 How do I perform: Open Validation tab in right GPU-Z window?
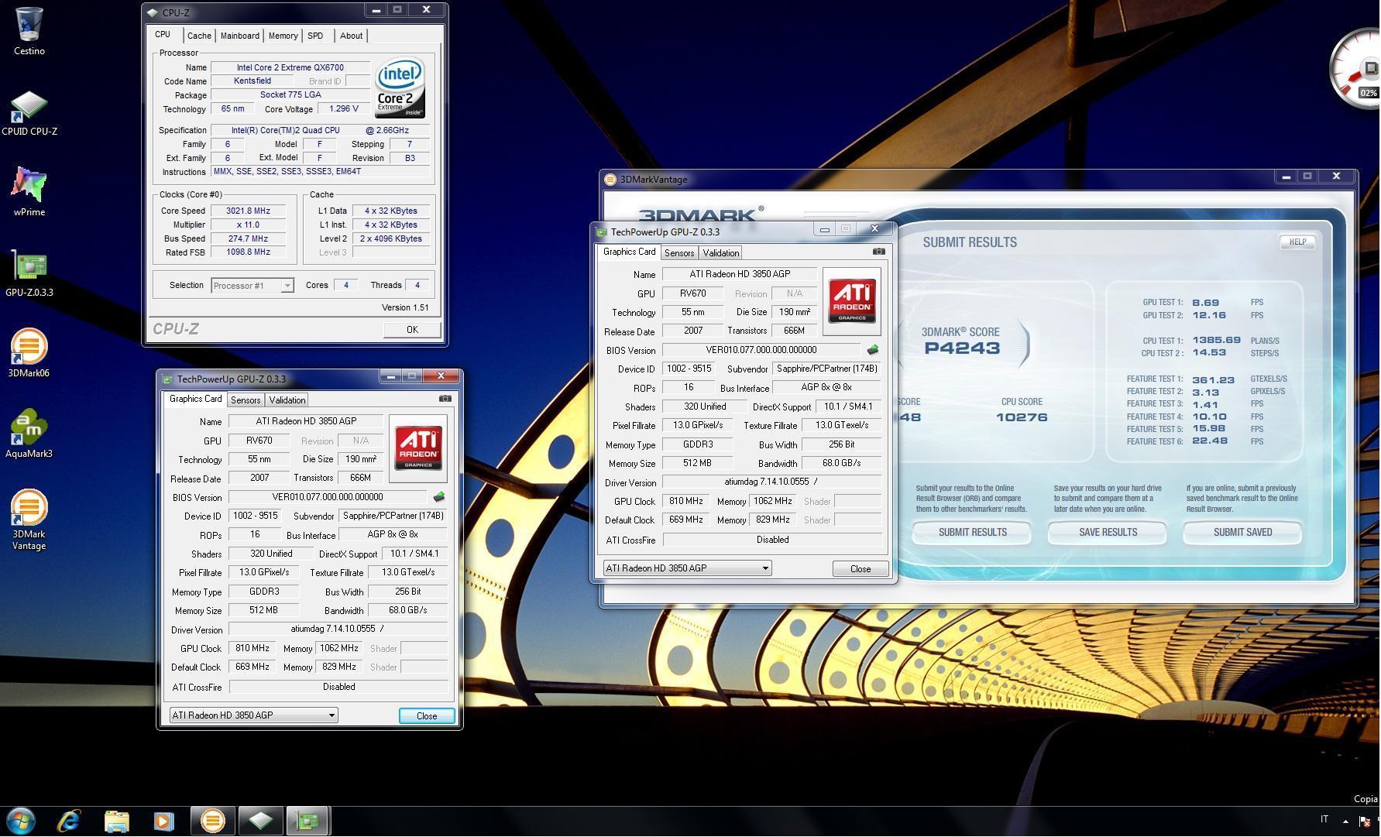[x=721, y=253]
